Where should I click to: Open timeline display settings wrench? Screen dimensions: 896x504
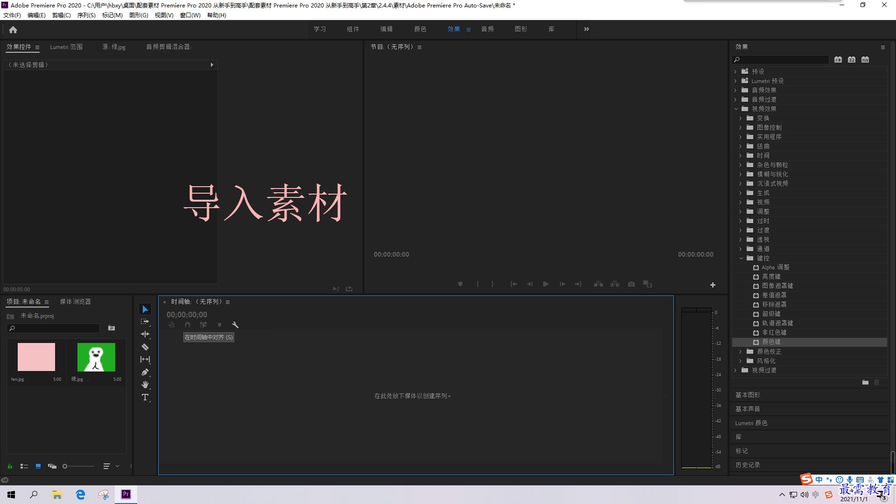(235, 325)
